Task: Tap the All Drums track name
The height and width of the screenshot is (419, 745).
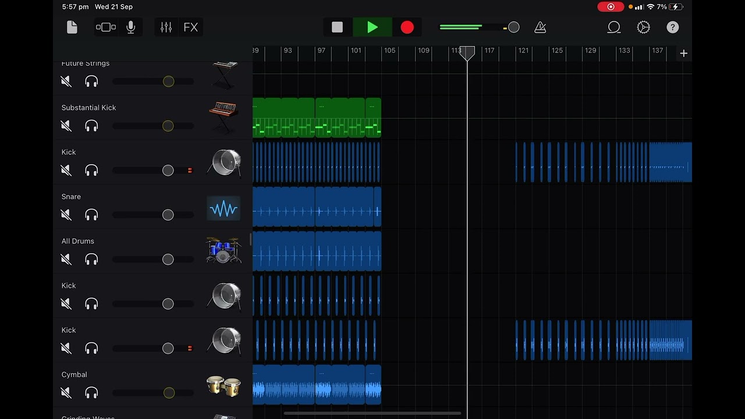Action: pos(77,241)
